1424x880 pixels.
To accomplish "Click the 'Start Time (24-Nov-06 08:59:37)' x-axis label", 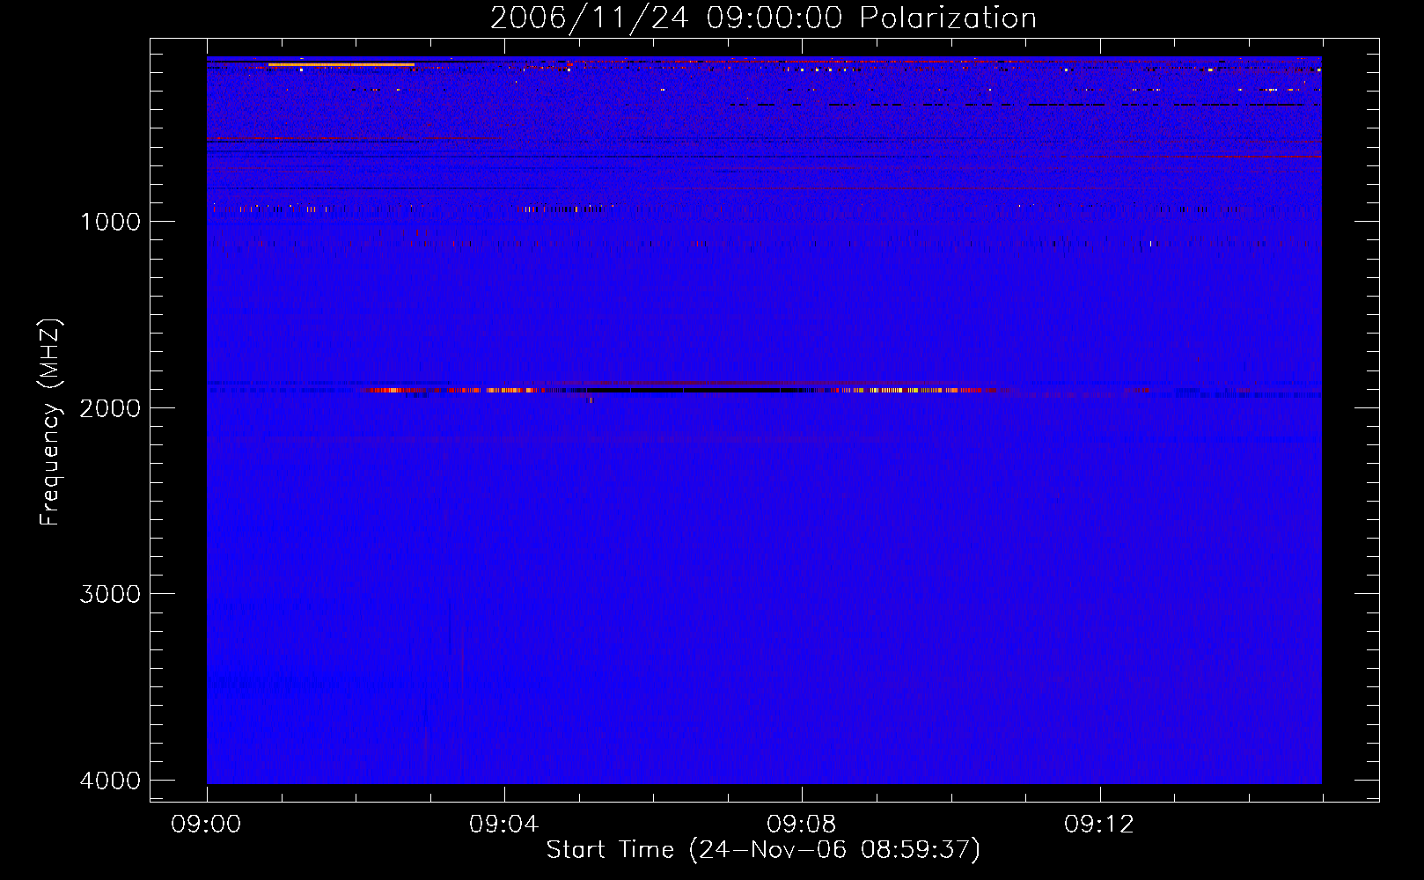I will pos(763,850).
